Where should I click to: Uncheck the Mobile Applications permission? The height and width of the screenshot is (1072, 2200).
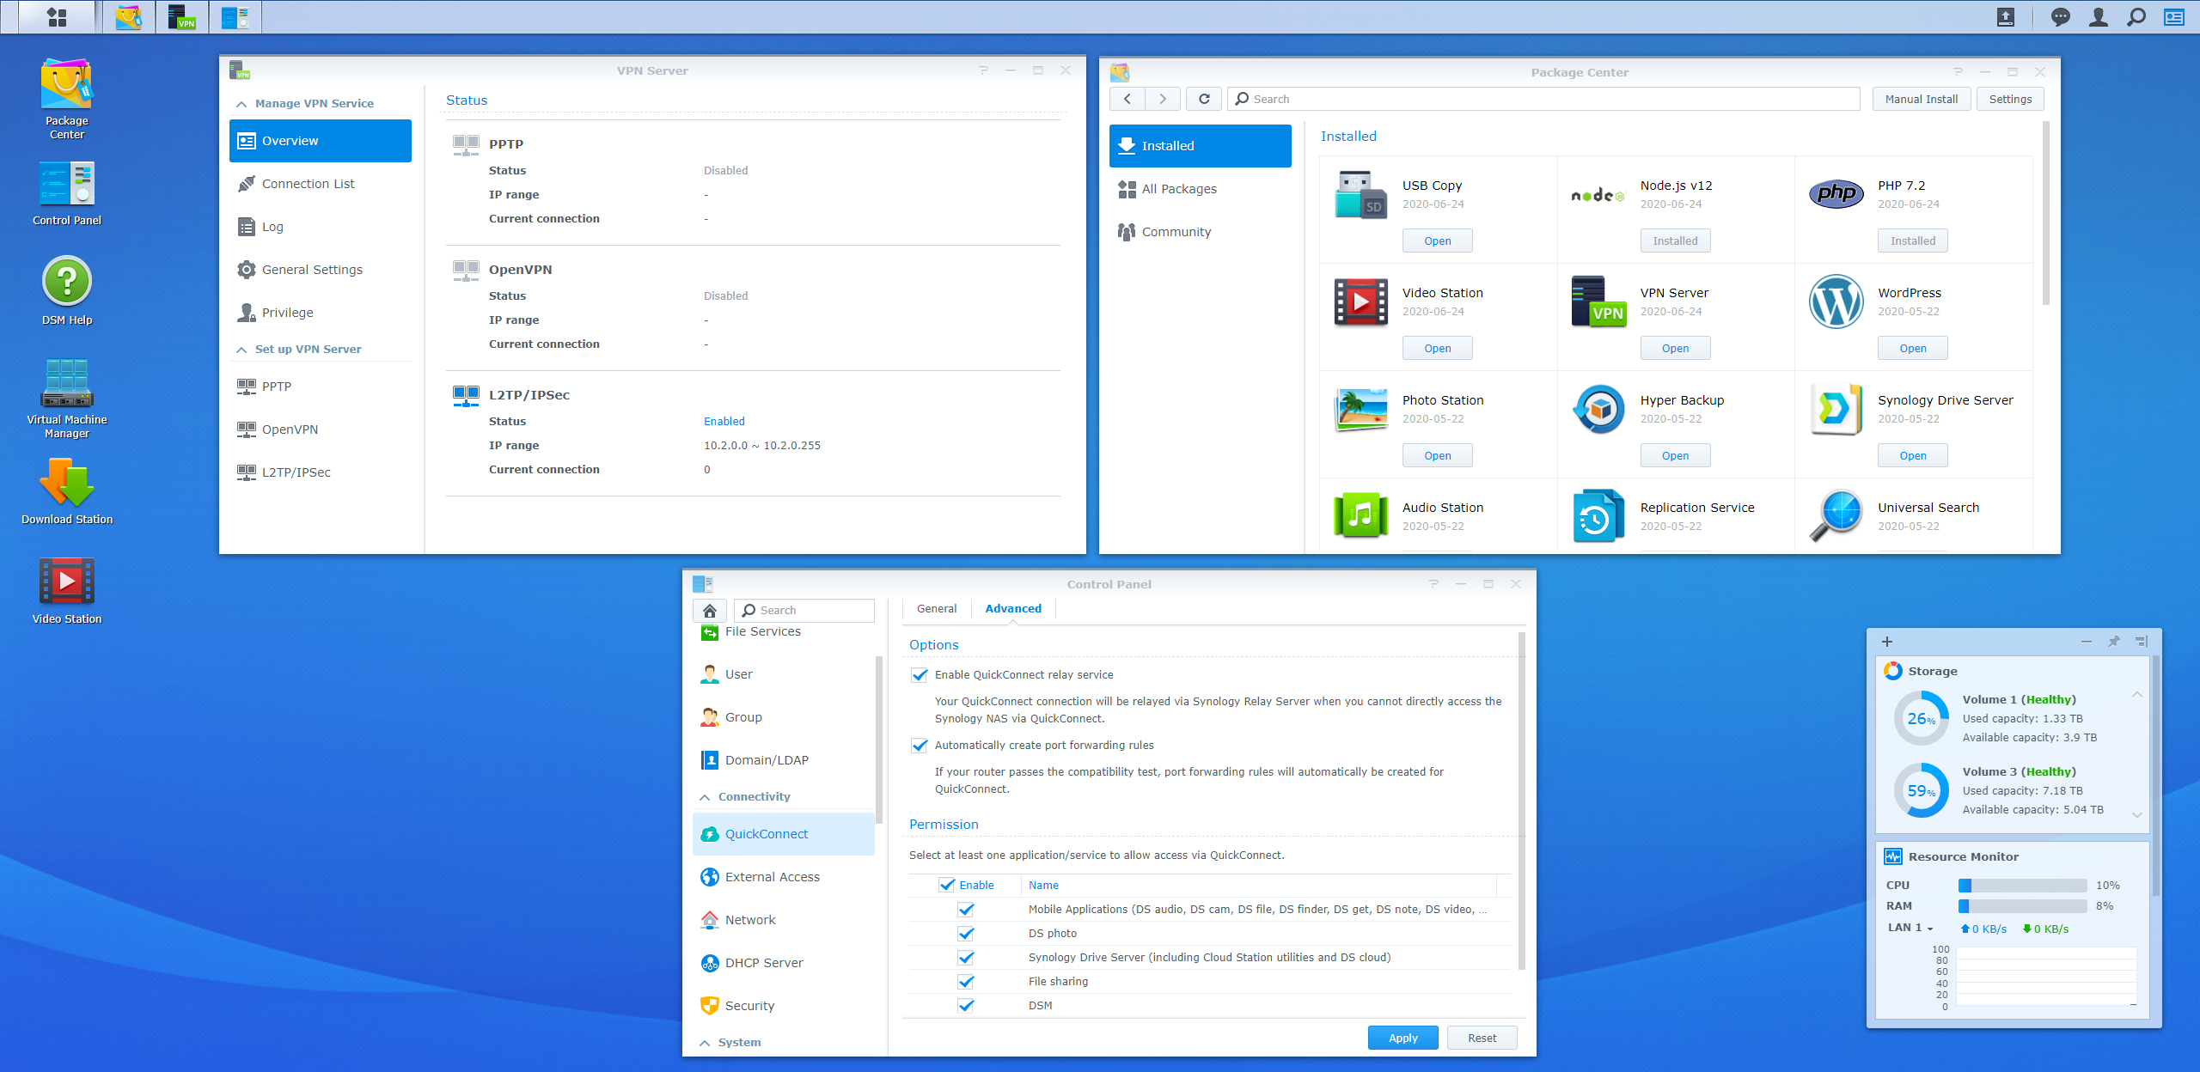coord(966,910)
